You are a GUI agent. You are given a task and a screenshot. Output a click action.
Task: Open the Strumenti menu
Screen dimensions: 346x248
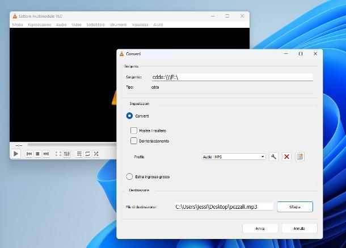[119, 24]
